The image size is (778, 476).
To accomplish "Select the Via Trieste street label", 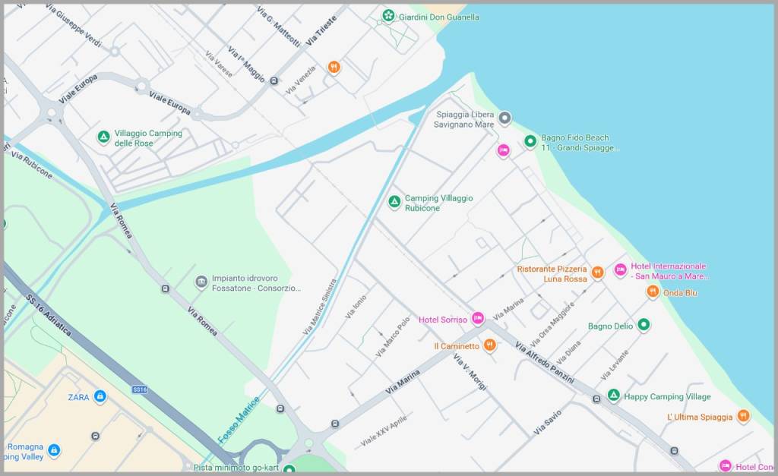I will point(321,30).
